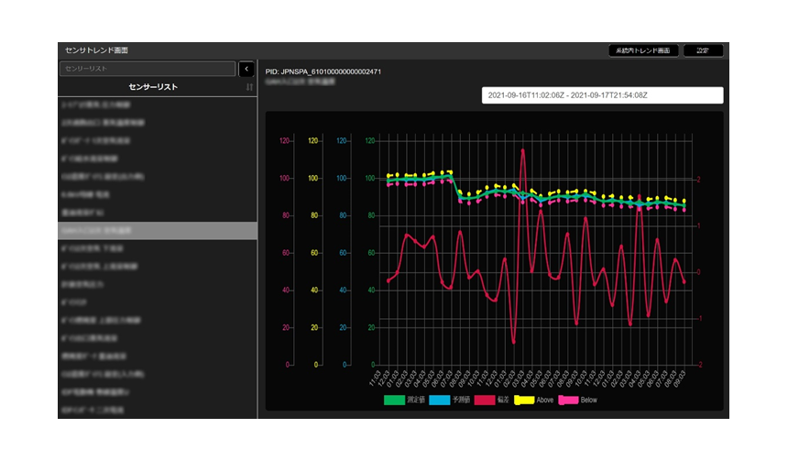
Task: Collapse the sensor list panel with chevron
Action: coord(246,69)
